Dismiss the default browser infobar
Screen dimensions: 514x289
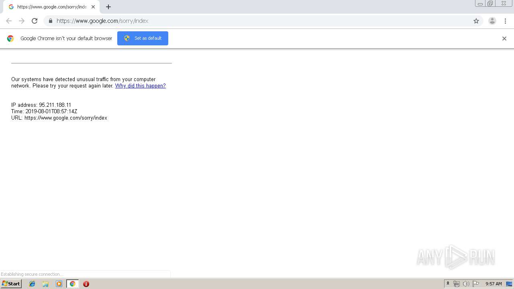coord(504,39)
